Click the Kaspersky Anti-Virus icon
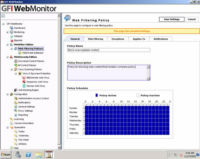This screenshot has height=159, width=200. (24, 82)
